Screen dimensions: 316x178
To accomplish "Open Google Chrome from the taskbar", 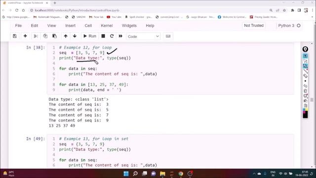I will point(181,174).
